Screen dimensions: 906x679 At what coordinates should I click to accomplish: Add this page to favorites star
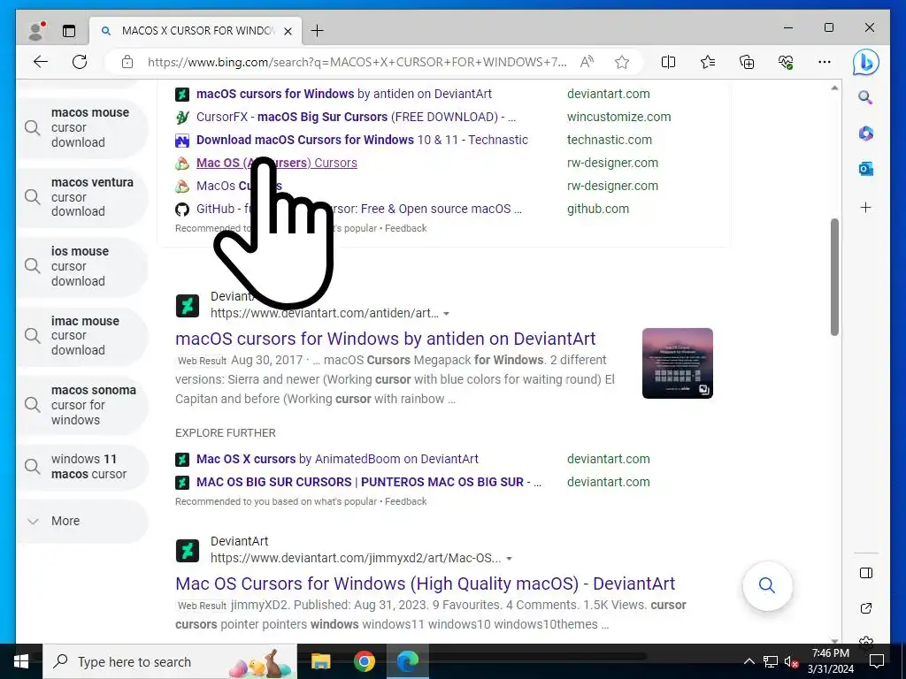point(622,62)
